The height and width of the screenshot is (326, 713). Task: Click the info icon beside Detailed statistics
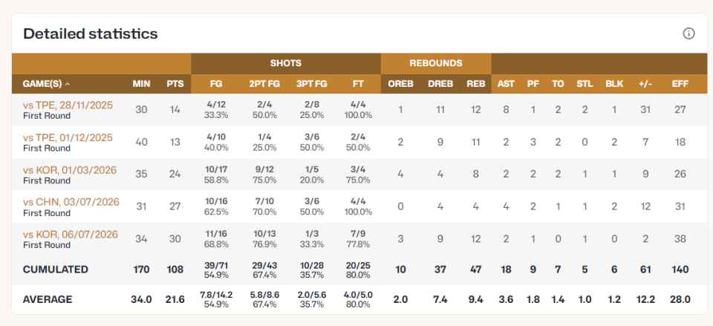point(688,33)
